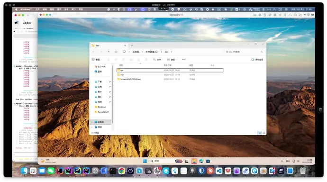Open the three-dot more options menu
Screen dimensions: 327x182
(x=183, y=60)
